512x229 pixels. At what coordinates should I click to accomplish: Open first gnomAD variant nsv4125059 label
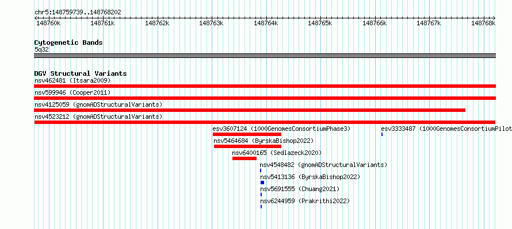(98, 104)
